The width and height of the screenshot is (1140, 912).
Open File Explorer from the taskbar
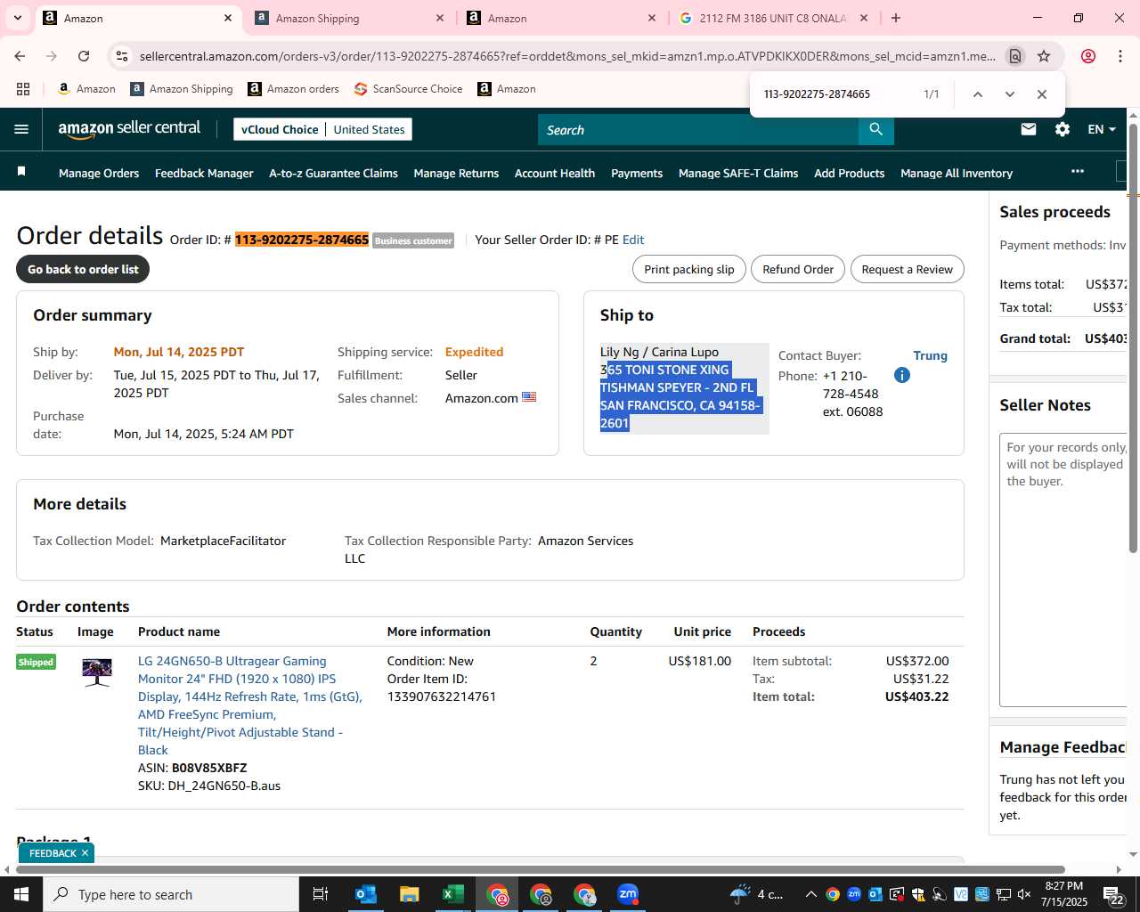tap(409, 894)
